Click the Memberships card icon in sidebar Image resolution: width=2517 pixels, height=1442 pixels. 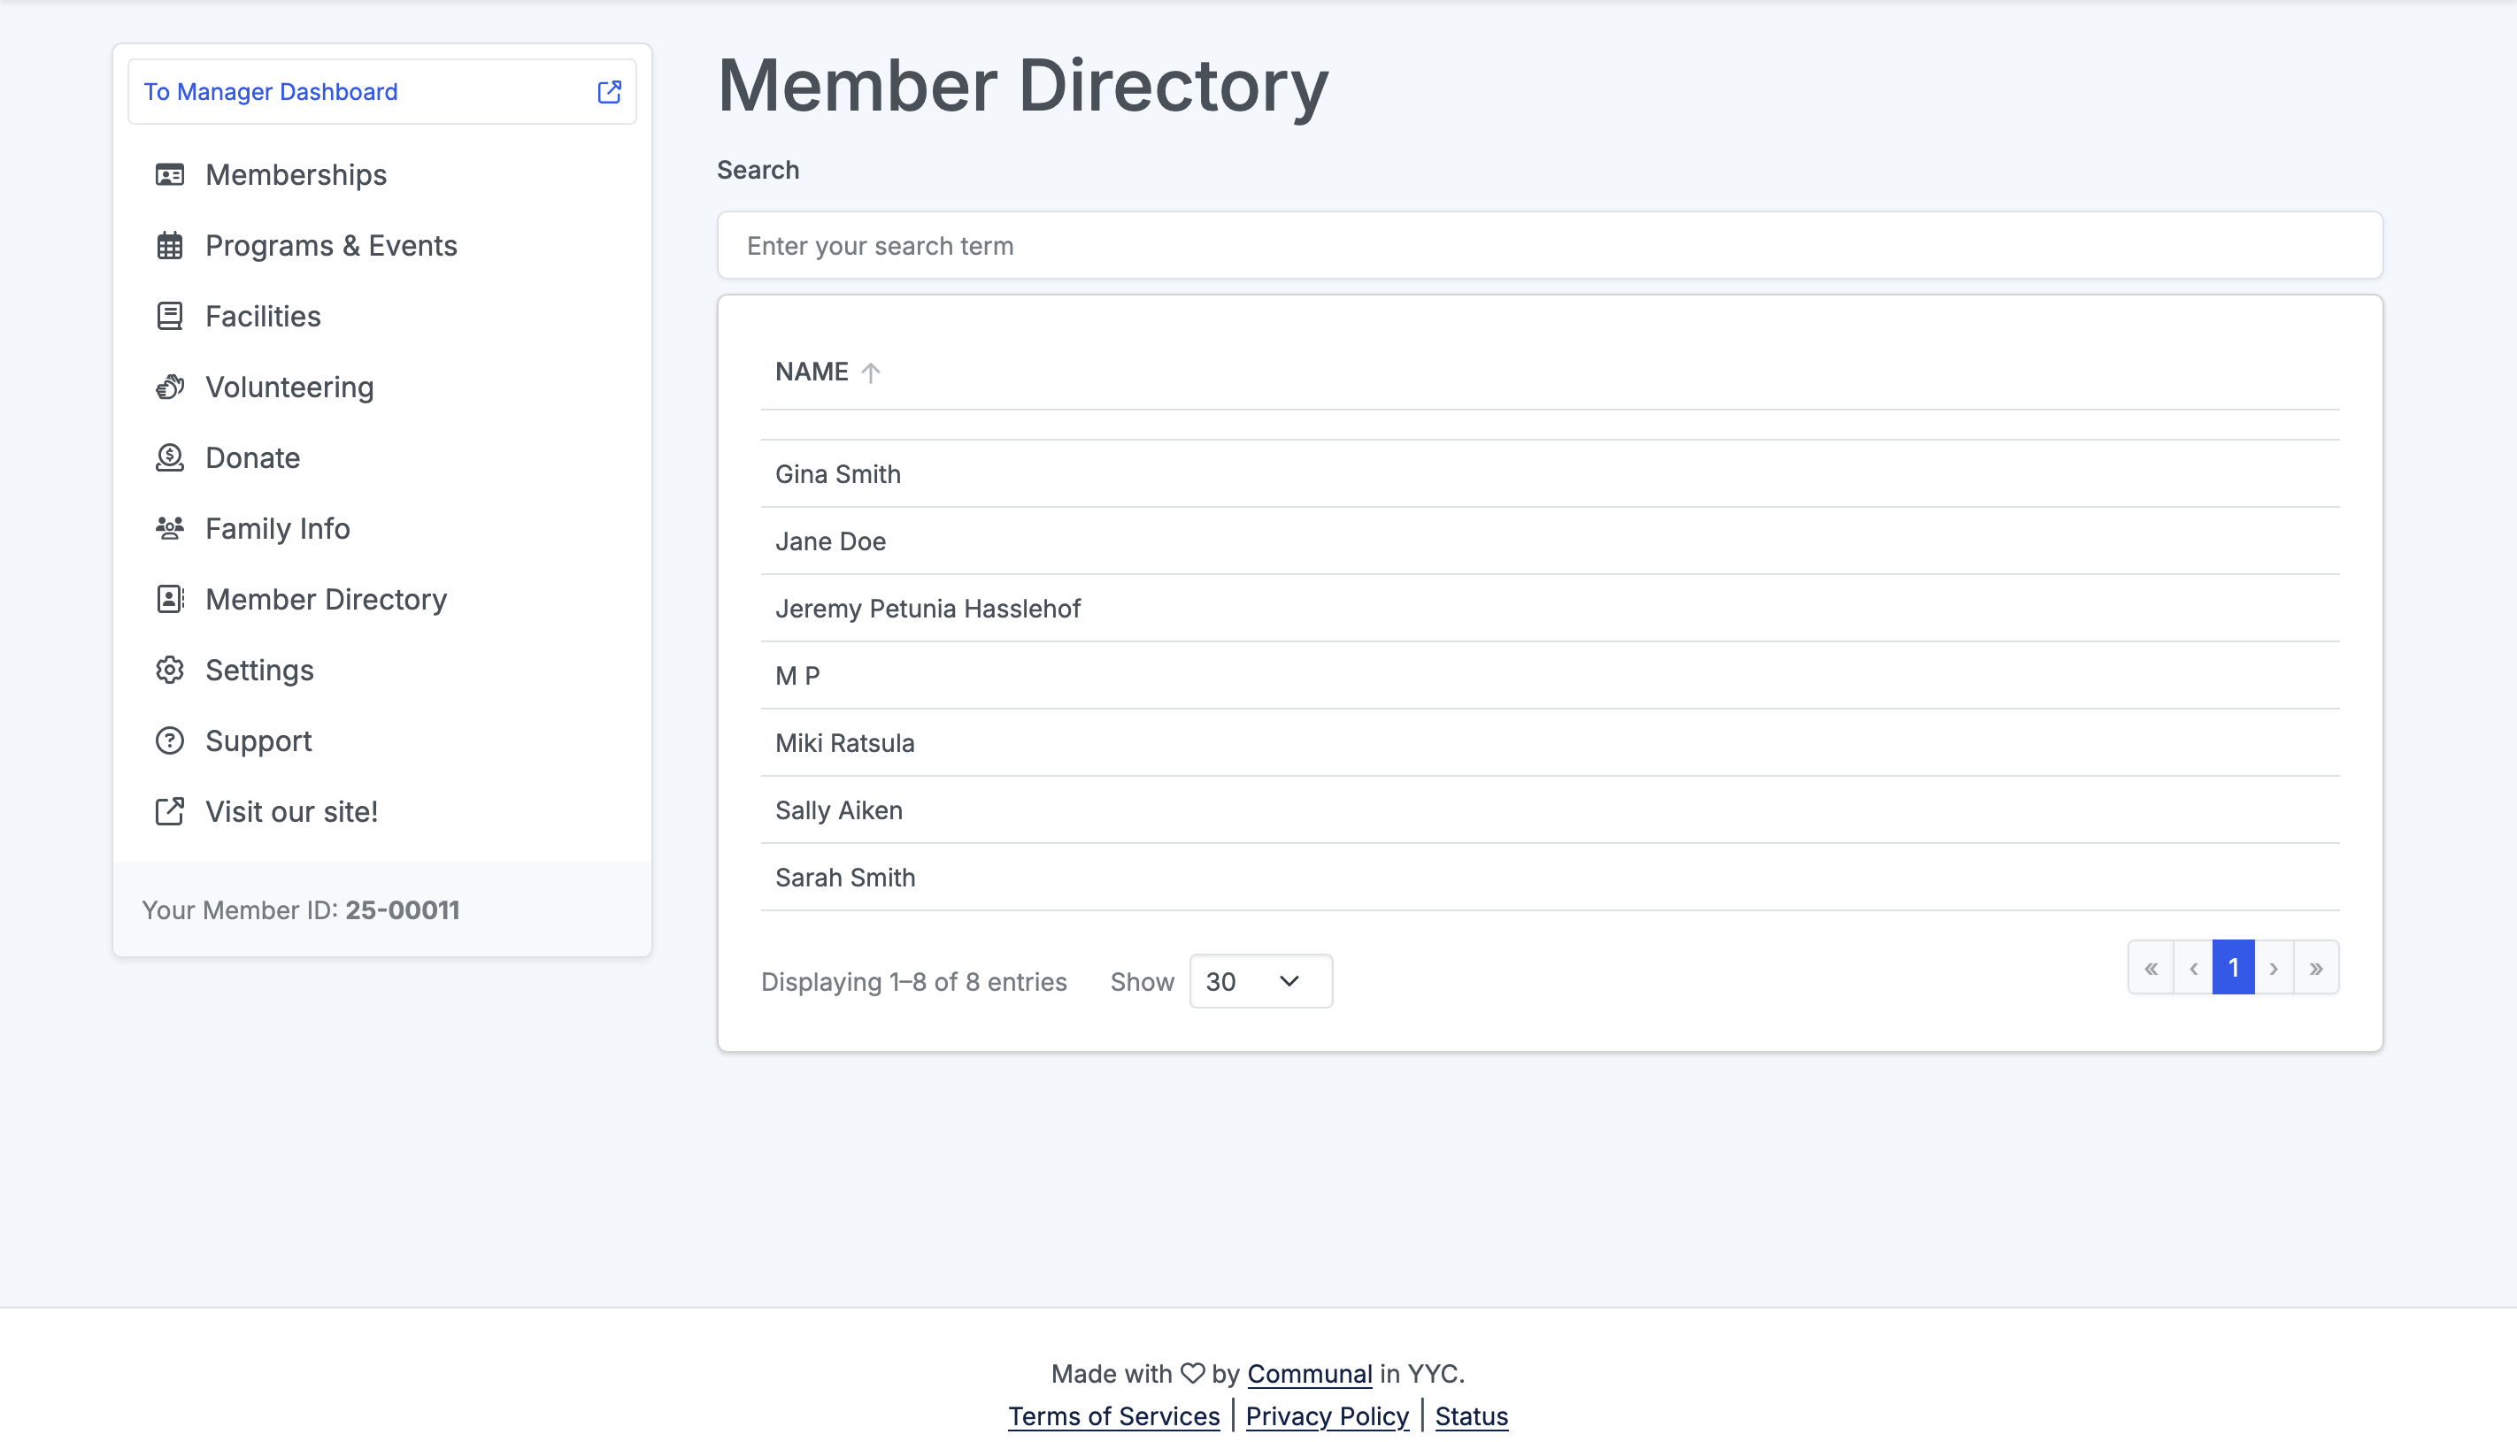point(169,175)
